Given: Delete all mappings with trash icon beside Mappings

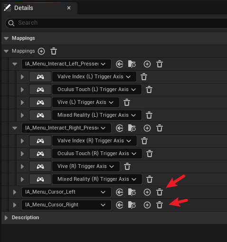Looking at the screenshot, I should tap(54, 51).
